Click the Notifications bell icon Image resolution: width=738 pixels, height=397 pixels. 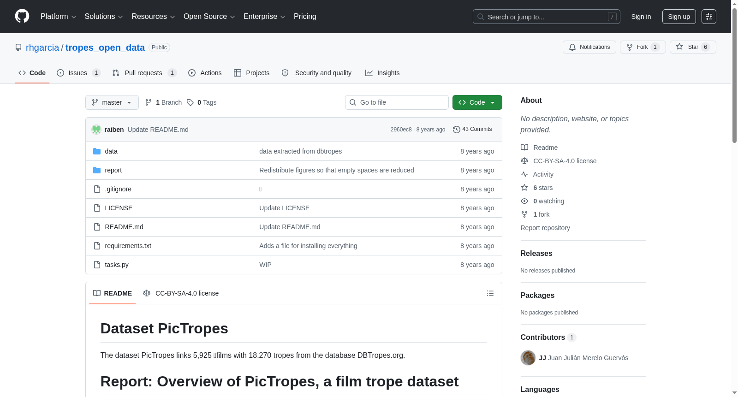click(572, 47)
